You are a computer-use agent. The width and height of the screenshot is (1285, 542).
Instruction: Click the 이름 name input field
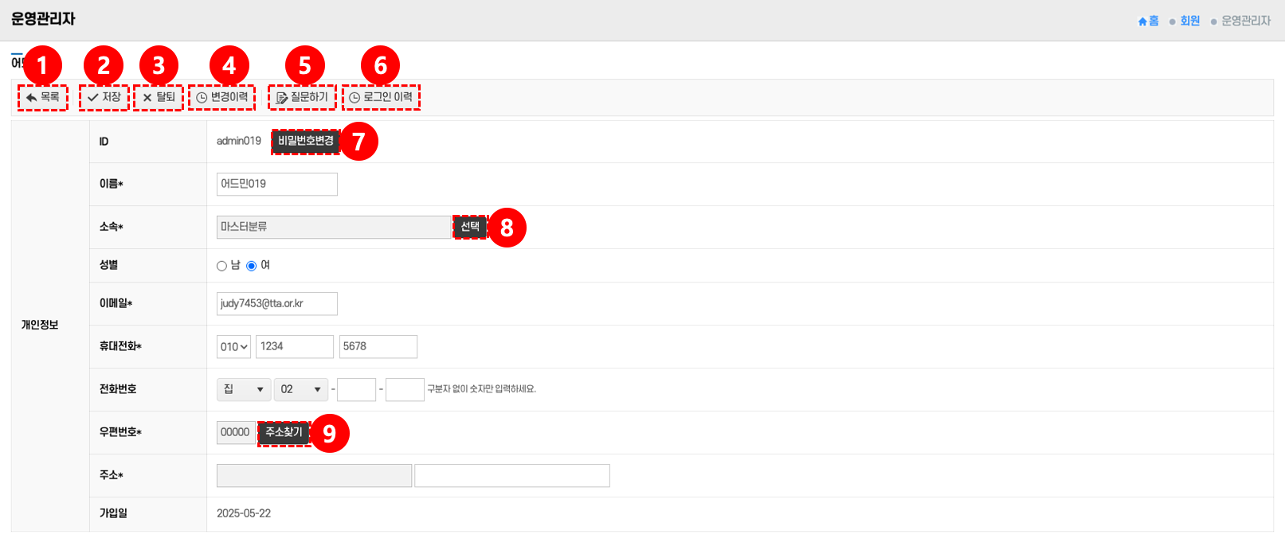276,184
